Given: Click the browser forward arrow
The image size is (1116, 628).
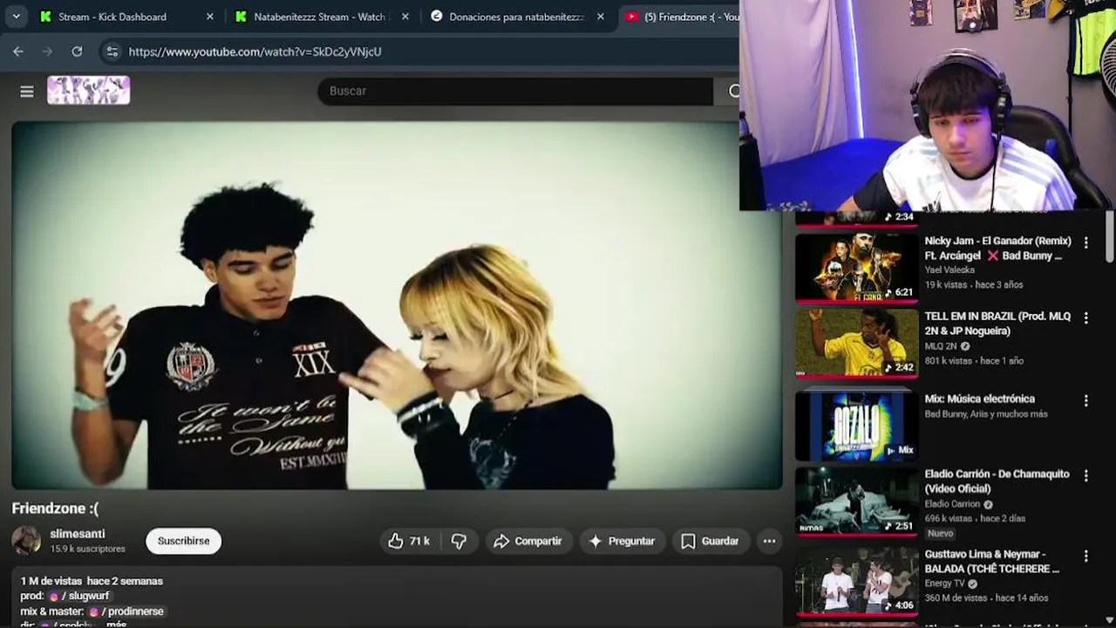Looking at the screenshot, I should [x=47, y=51].
